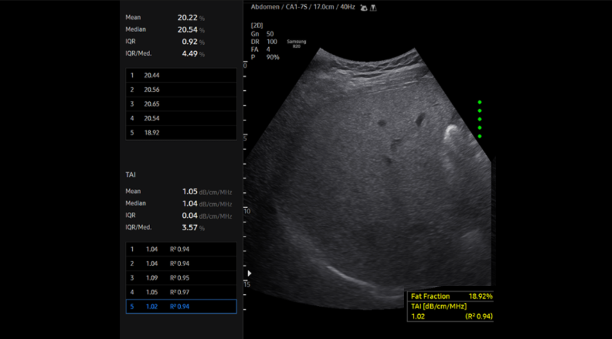Click the harmonic imaging icon after 40Hz

(364, 8)
